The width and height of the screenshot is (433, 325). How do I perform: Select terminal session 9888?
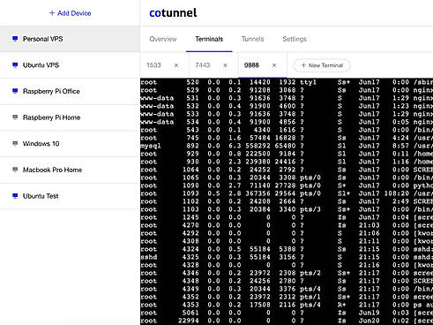251,65
